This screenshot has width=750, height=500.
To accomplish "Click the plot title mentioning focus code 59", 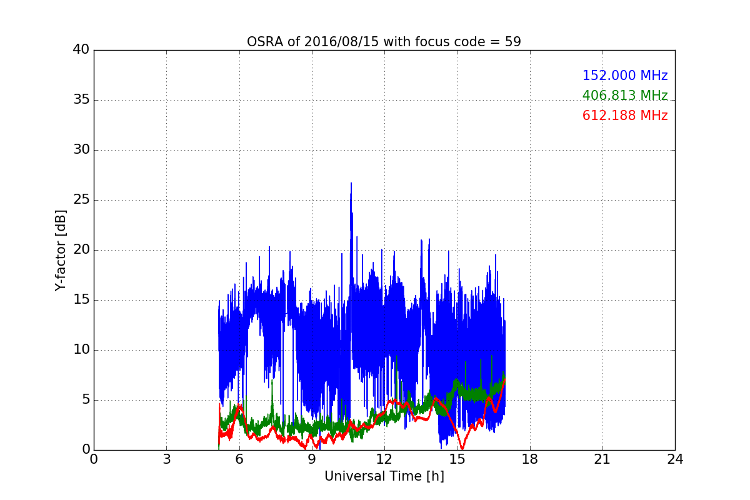I will [384, 42].
